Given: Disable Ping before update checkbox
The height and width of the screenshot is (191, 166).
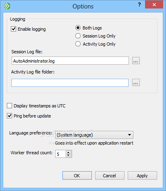Looking at the screenshot, I should coord(9,116).
